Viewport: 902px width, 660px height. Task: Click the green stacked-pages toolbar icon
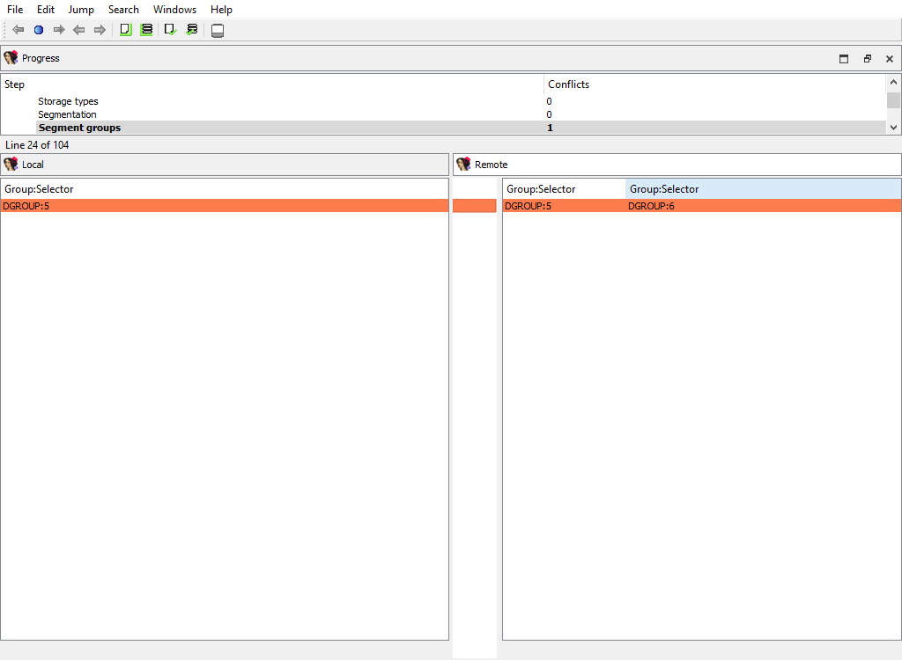click(146, 30)
